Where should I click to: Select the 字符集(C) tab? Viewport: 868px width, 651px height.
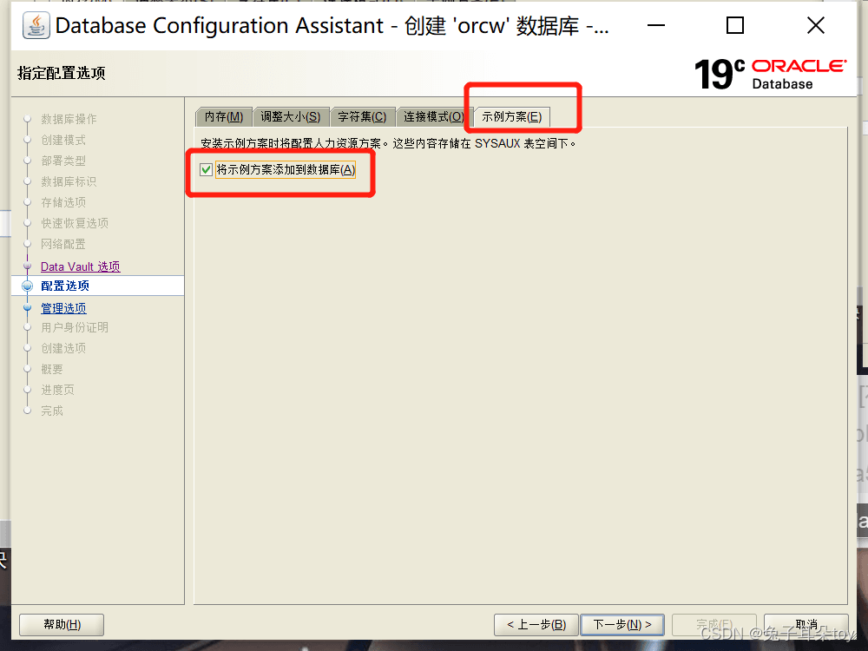(362, 117)
